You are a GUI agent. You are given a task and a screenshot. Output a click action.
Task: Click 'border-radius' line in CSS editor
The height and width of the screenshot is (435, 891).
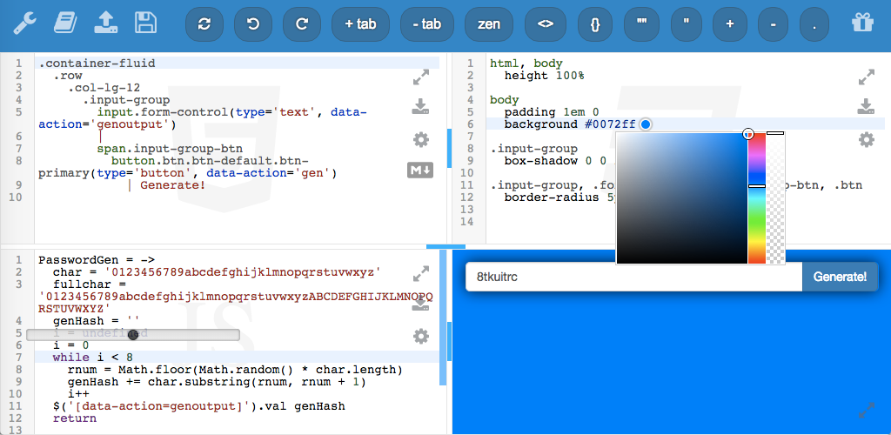(x=559, y=197)
